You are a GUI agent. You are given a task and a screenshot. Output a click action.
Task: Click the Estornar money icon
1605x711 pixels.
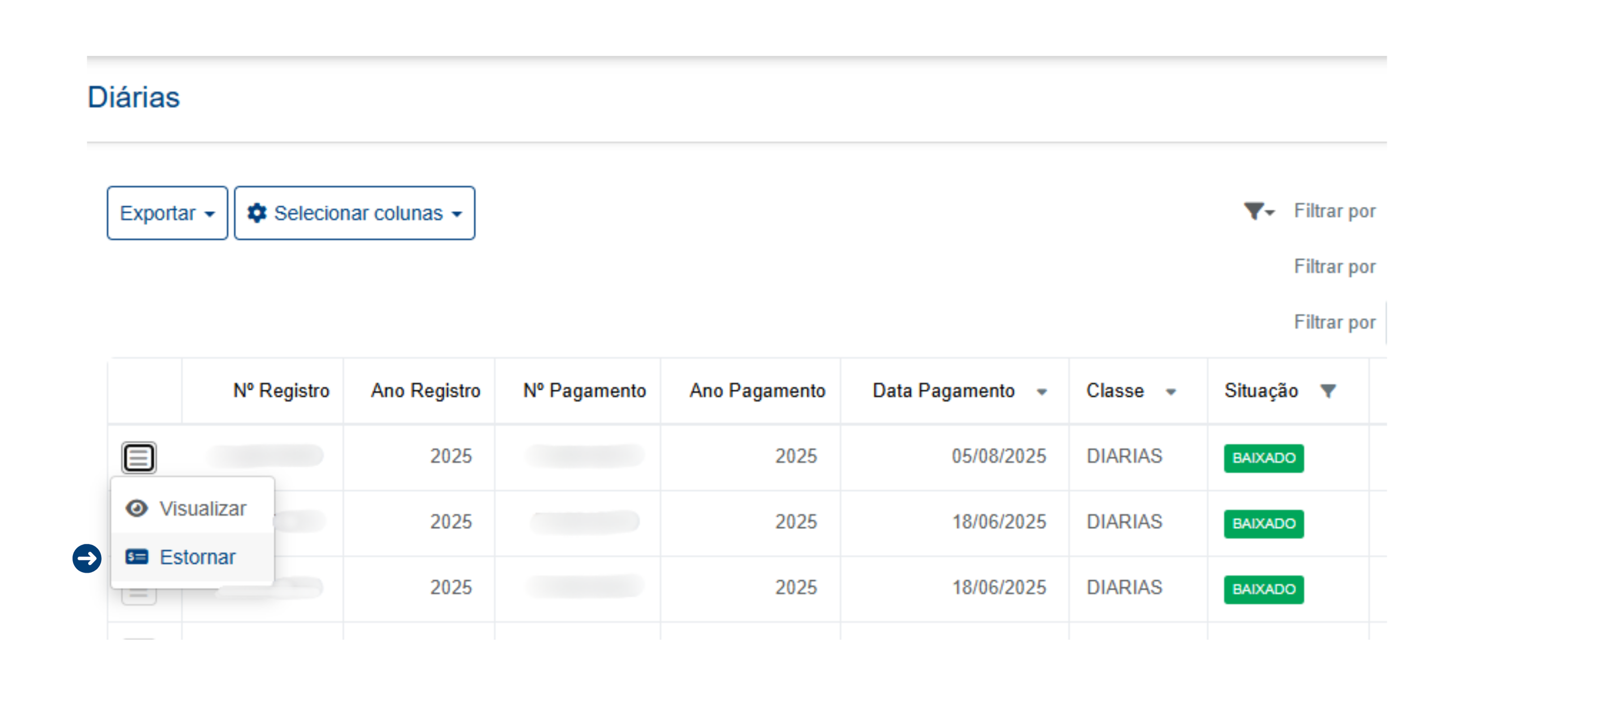(x=137, y=556)
